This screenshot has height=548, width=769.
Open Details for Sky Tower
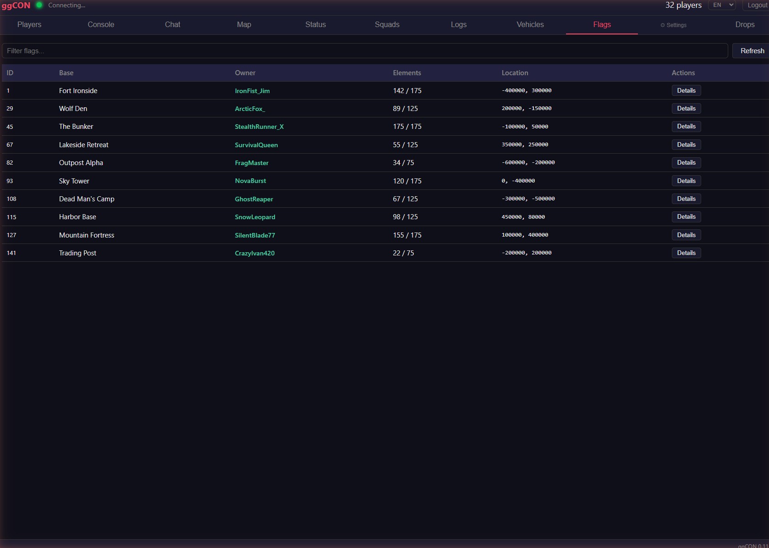tap(686, 181)
